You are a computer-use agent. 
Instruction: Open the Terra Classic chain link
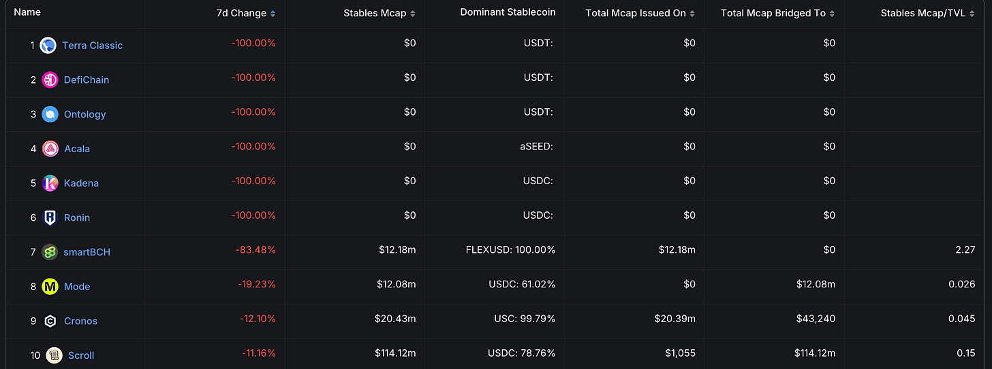pyautogui.click(x=92, y=46)
